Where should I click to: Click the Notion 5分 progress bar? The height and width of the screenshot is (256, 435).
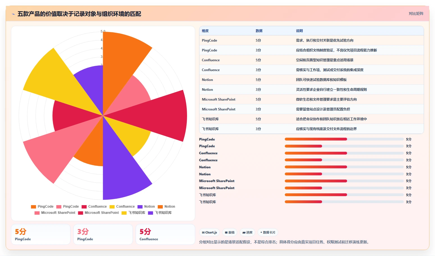344,167
